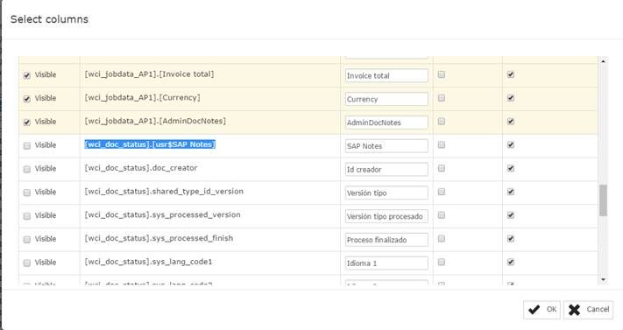
Task: Uncheck the last-column checkbox in Idioma 1 row
Action: pos(511,262)
